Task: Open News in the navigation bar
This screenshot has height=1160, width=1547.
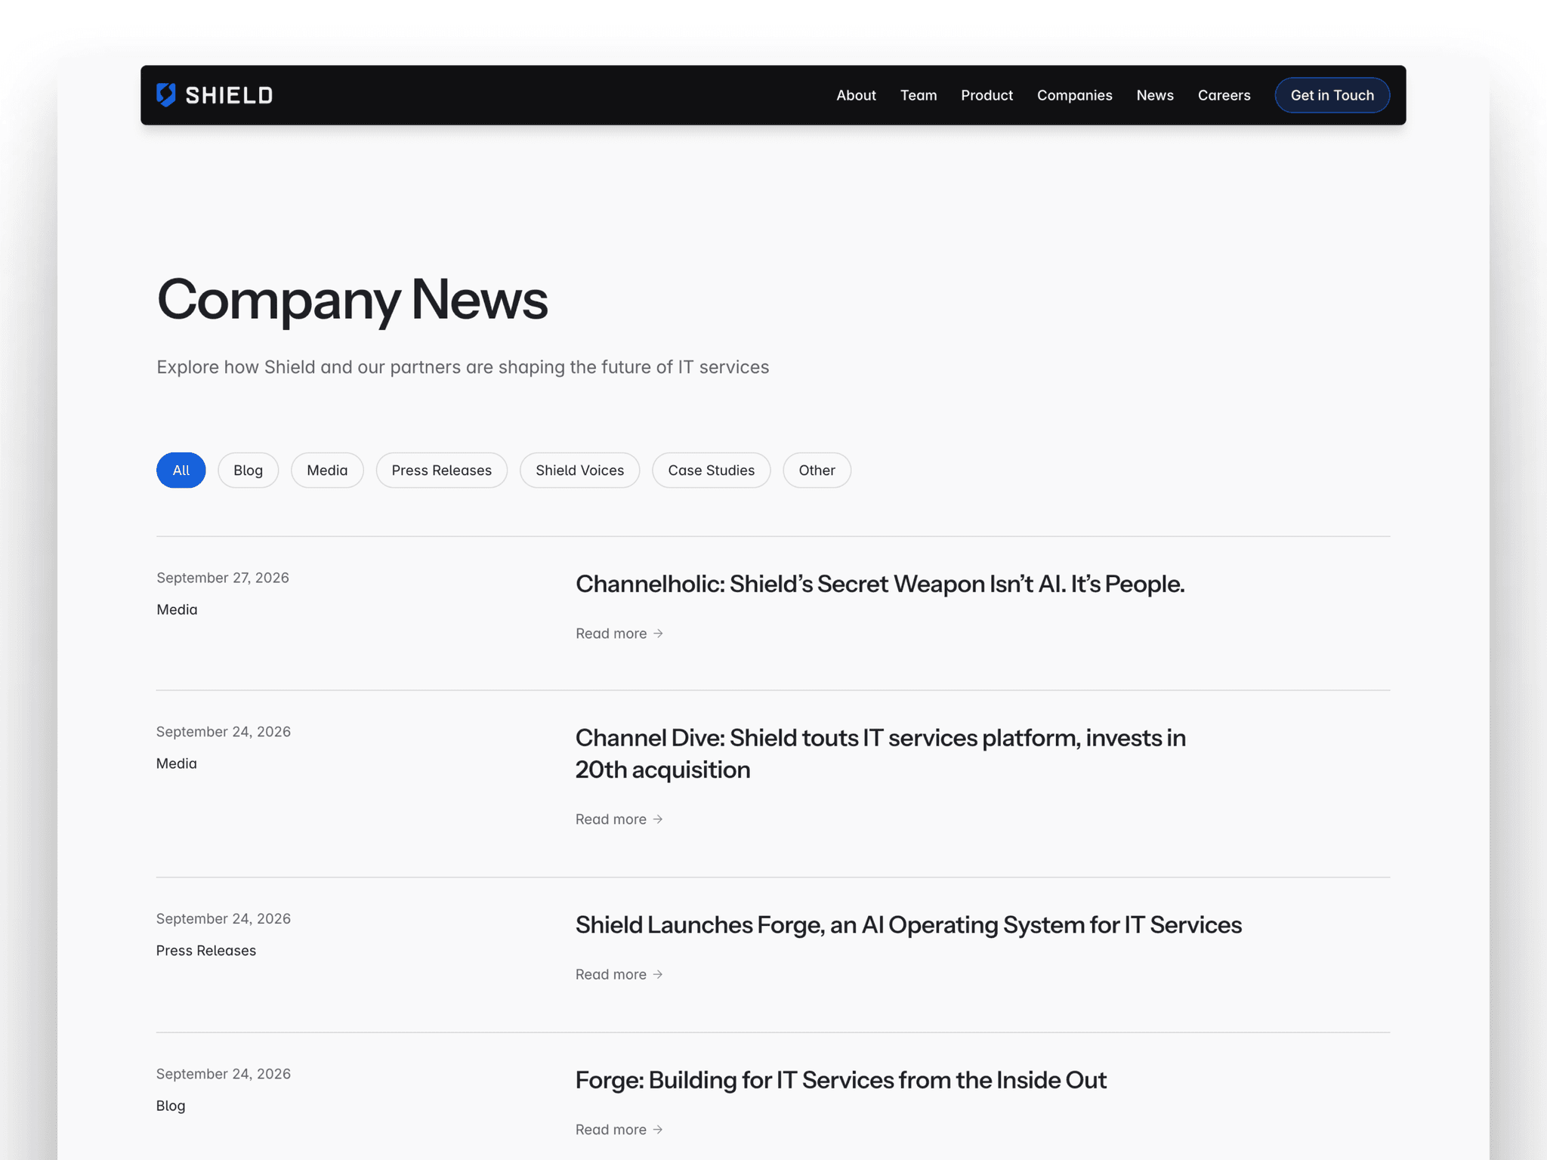Action: pyautogui.click(x=1155, y=95)
